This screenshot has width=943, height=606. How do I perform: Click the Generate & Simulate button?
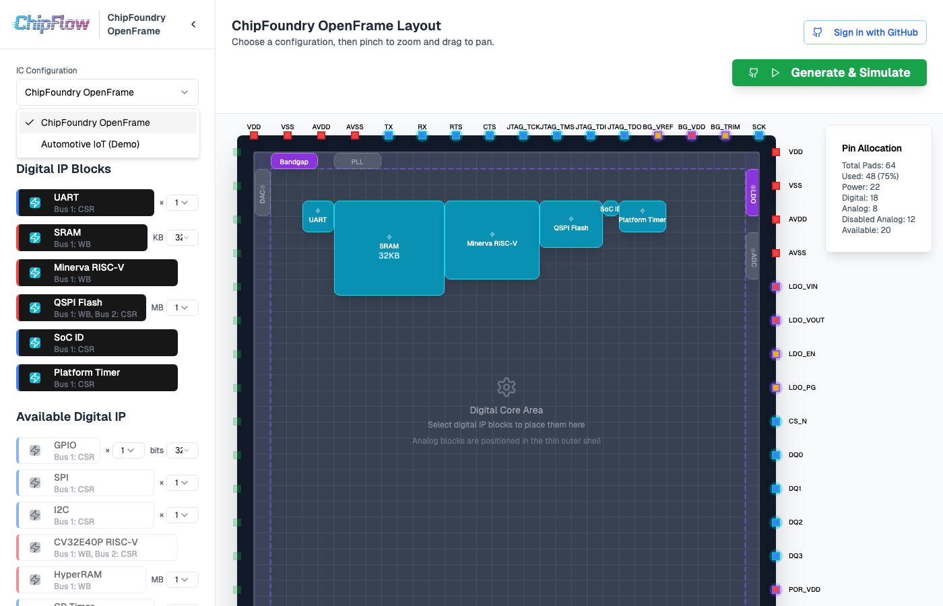coord(829,73)
